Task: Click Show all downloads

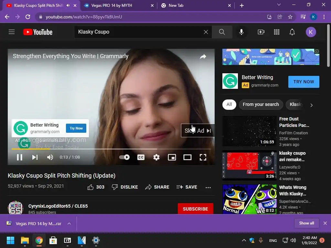Action: [306, 223]
